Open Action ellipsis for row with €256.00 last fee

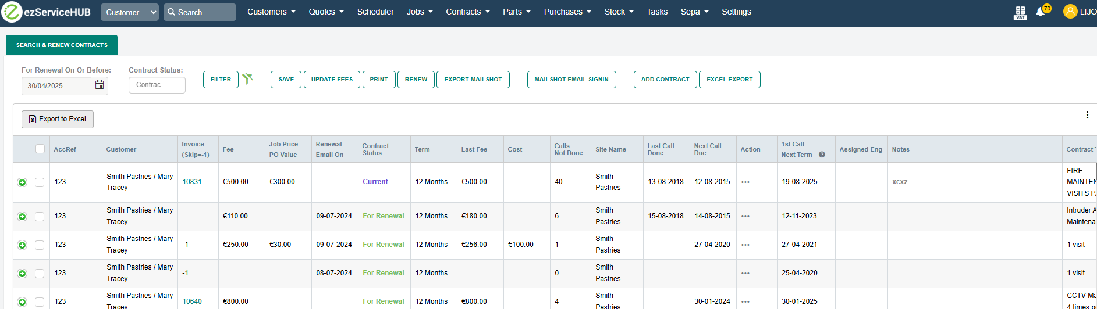745,245
